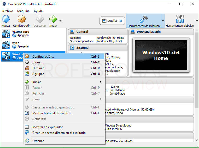Choose Clonar... in the context menu
Viewport: 199px width, 148px height.
click(x=64, y=62)
